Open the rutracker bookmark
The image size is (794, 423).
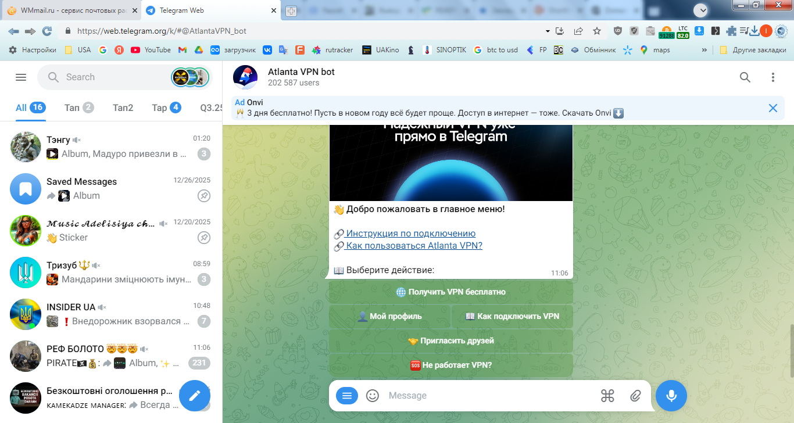click(x=332, y=50)
